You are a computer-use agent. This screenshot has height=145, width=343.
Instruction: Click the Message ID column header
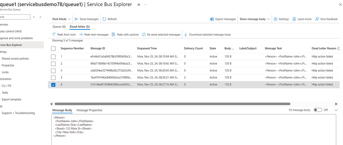tap(98, 48)
